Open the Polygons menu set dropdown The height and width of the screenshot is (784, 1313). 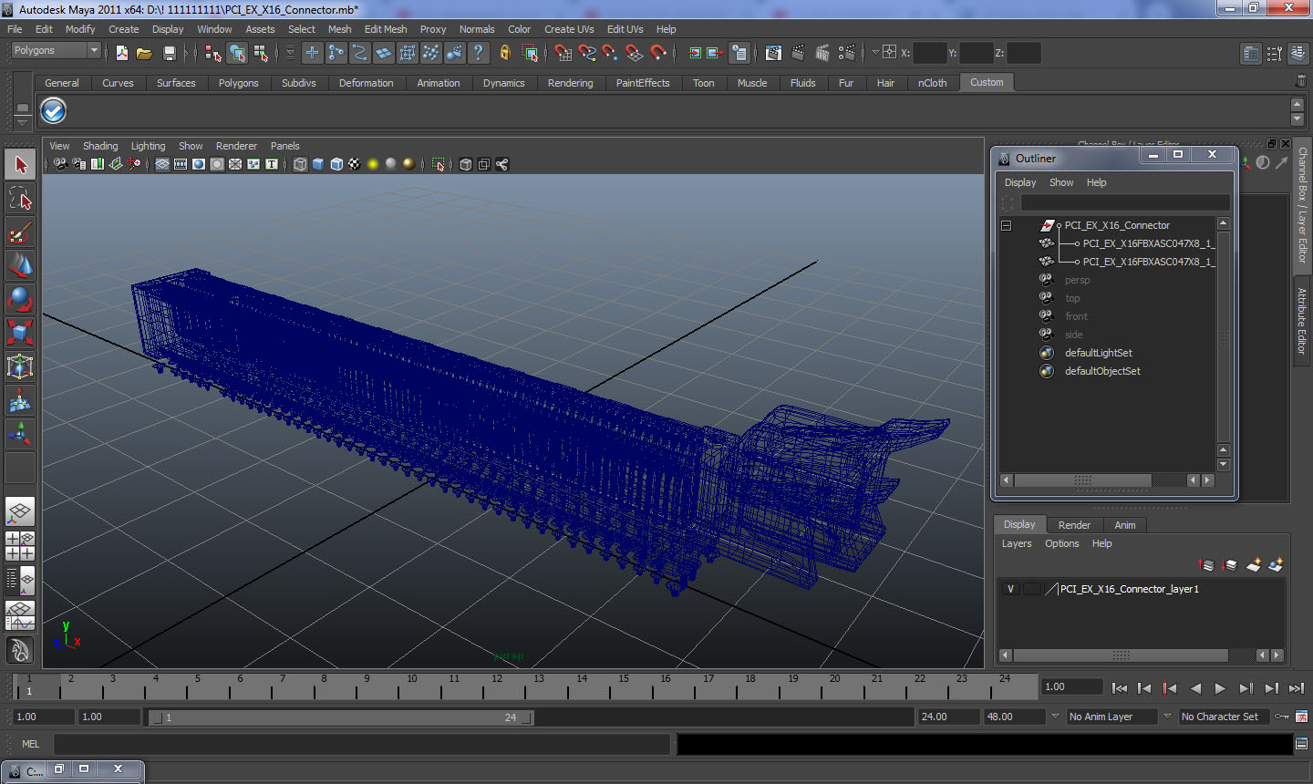pyautogui.click(x=55, y=50)
